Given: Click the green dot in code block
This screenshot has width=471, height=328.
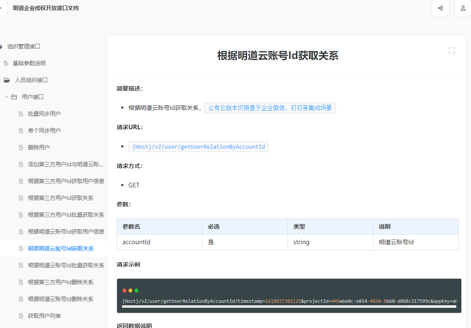Looking at the screenshot, I should 136,291.
